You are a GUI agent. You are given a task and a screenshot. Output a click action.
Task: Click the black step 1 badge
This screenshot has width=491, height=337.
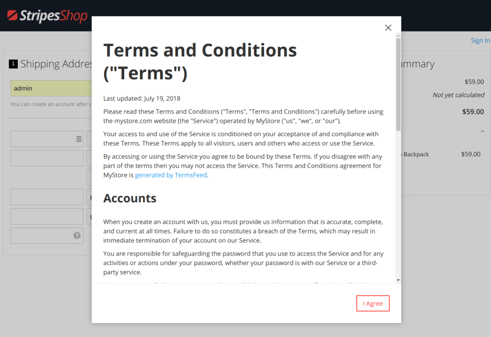click(13, 64)
